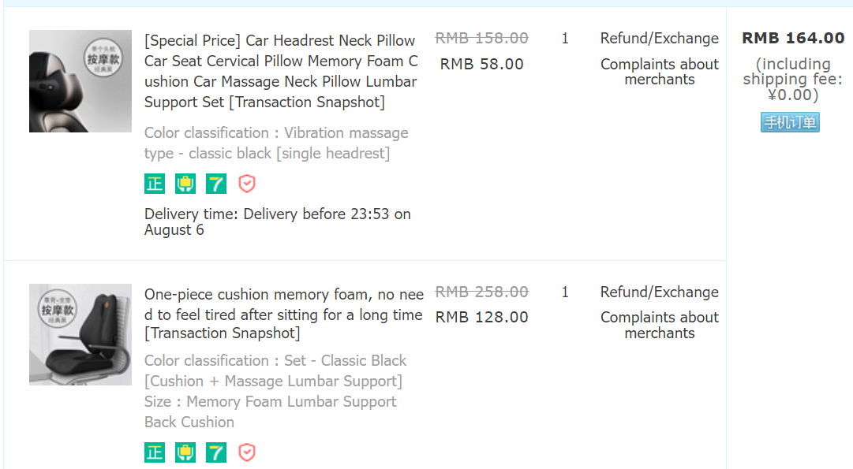
Task: Click the yellow shield badge of cushion item
Action: pyautogui.click(x=185, y=452)
